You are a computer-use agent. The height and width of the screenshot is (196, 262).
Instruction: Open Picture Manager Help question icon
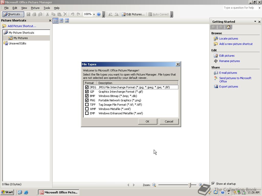[99, 14]
